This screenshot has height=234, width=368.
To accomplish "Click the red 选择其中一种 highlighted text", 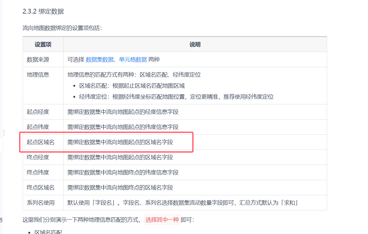I will [162, 220].
